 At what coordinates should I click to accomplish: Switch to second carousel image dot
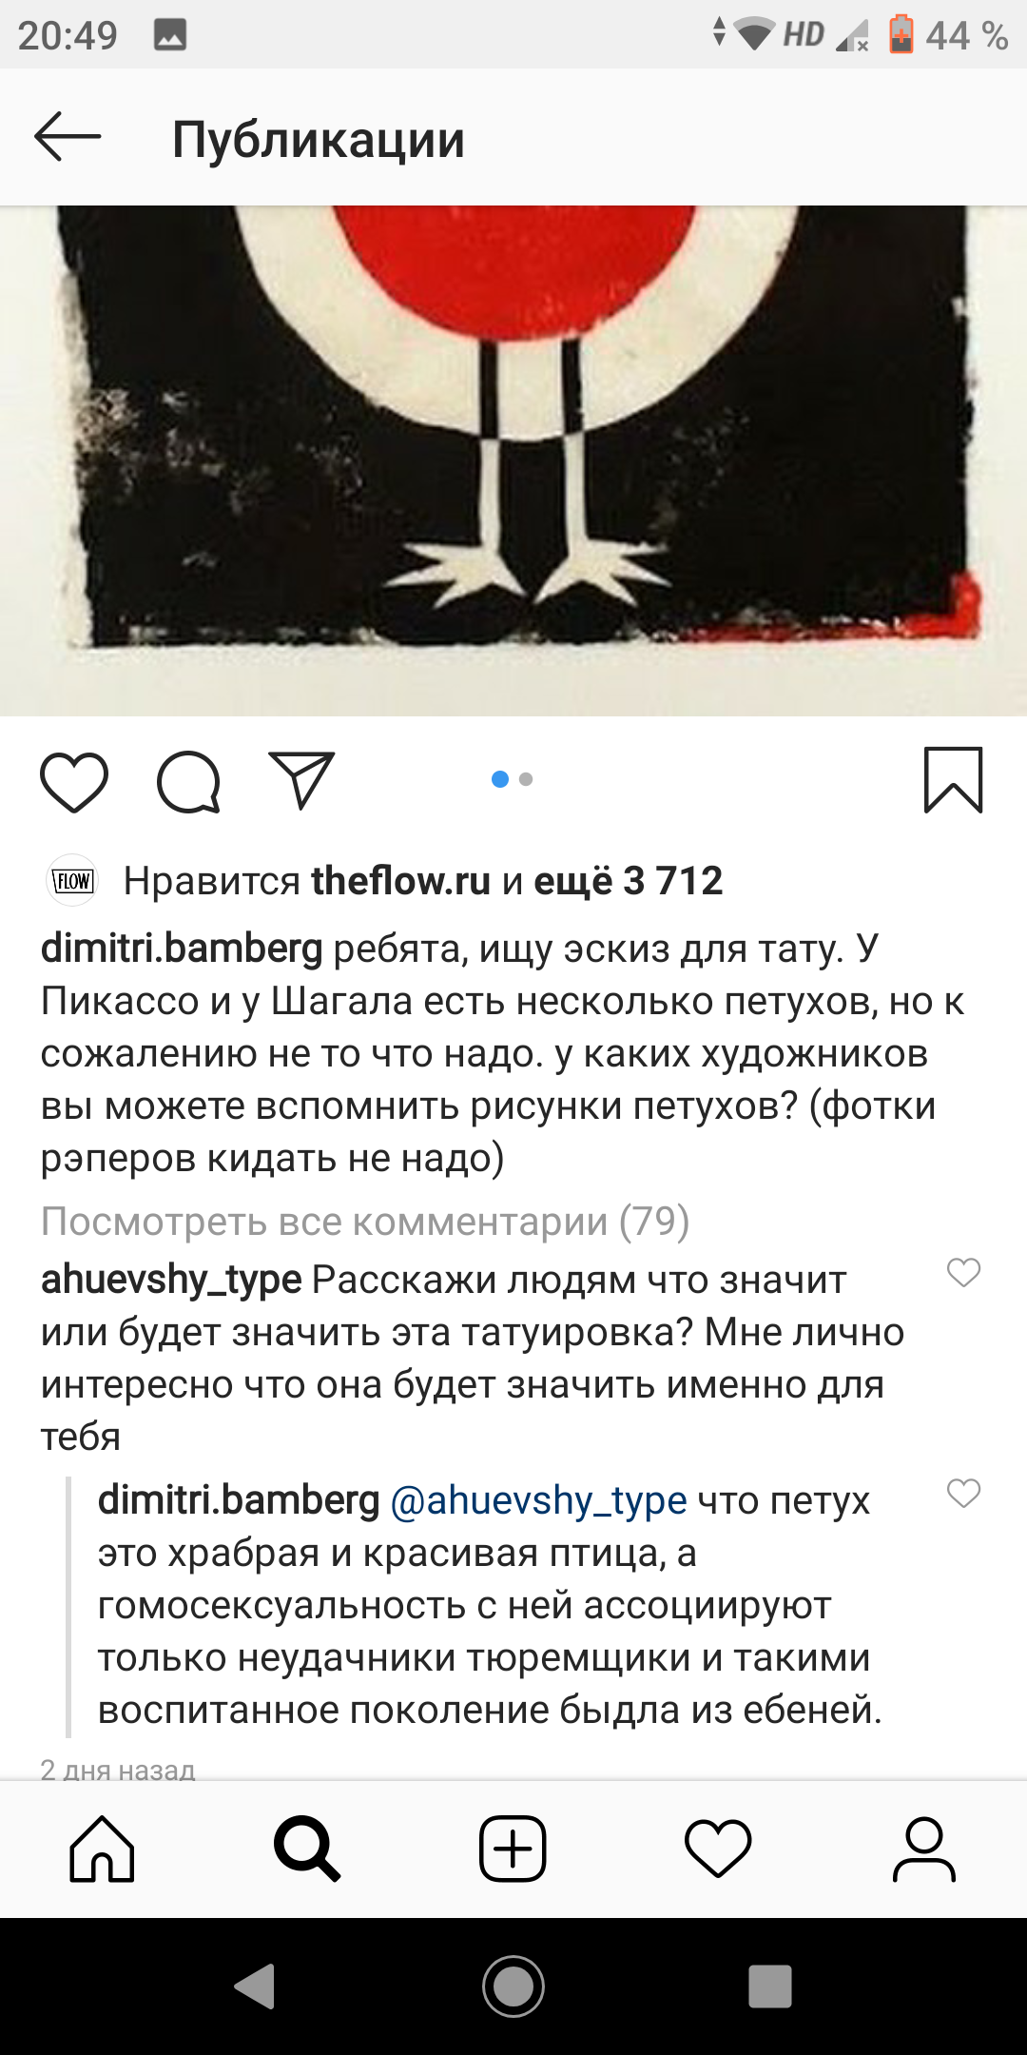526,779
